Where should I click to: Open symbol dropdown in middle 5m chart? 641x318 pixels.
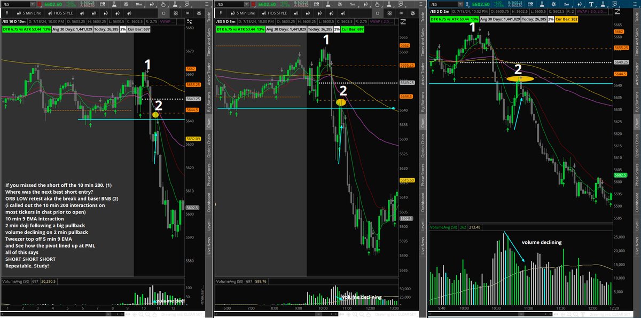tap(246, 4)
